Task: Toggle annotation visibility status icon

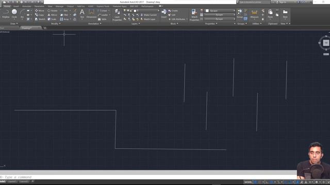Action: pos(298,182)
